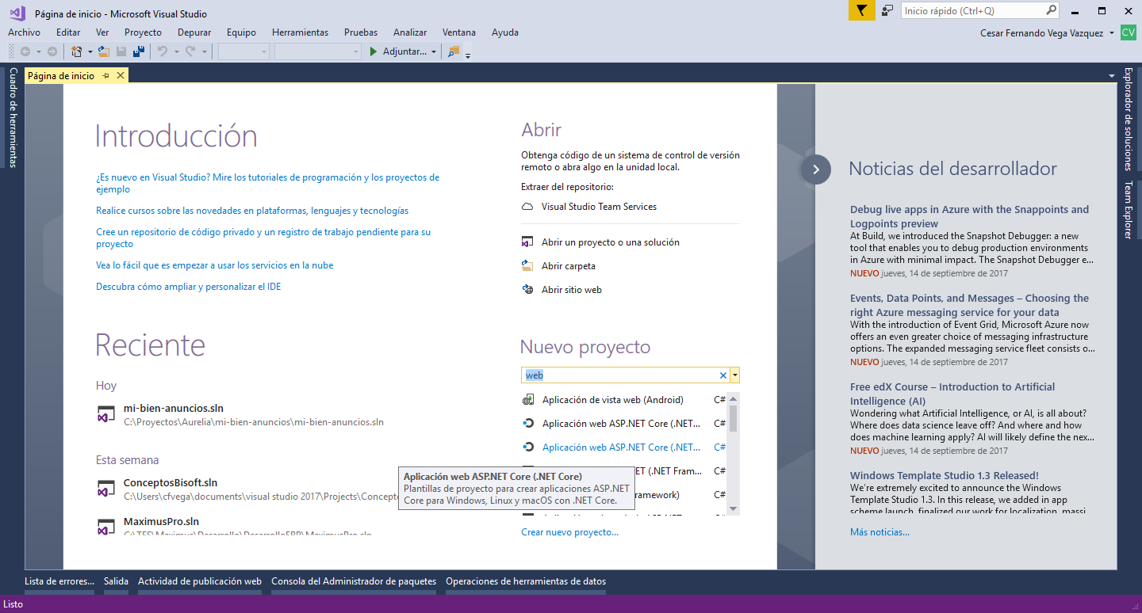Switch to the Lista de errores tab
The width and height of the screenshot is (1142, 613).
[x=59, y=581]
